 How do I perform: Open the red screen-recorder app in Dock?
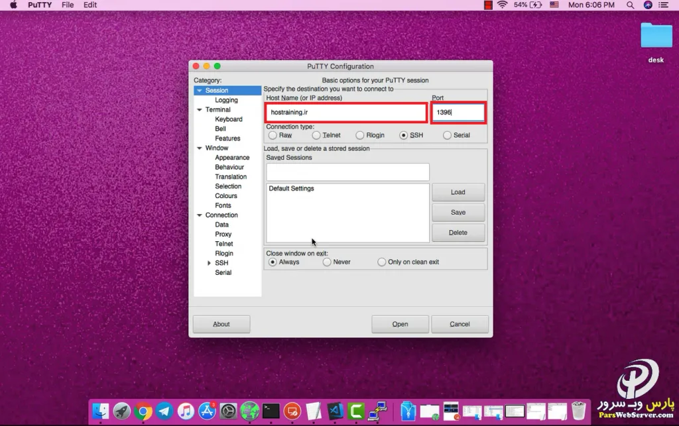pos(292,411)
